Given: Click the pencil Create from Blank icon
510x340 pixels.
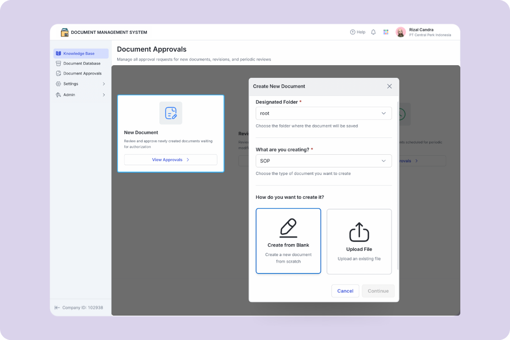Looking at the screenshot, I should click(x=288, y=228).
